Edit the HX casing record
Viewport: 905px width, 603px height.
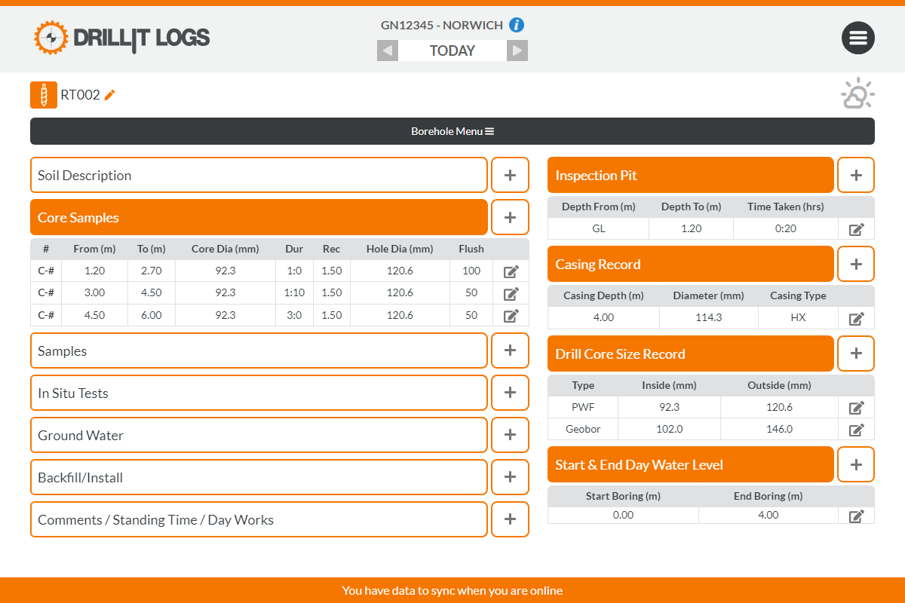(x=856, y=318)
